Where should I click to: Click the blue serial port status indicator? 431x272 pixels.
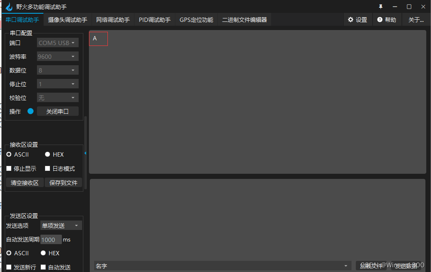coord(31,111)
